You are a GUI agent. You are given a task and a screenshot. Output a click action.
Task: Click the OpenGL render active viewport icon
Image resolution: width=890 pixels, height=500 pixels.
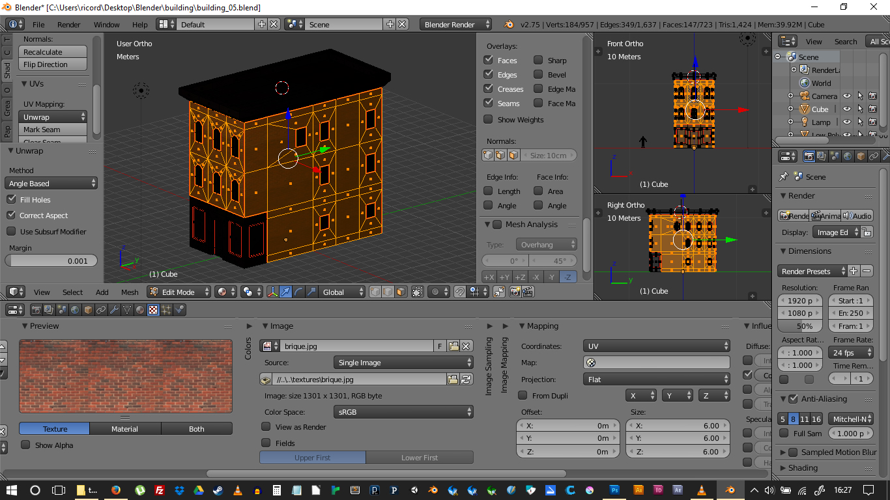[x=515, y=292]
